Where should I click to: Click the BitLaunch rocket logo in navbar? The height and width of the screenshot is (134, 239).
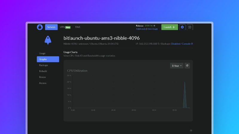pyautogui.click(x=40, y=27)
